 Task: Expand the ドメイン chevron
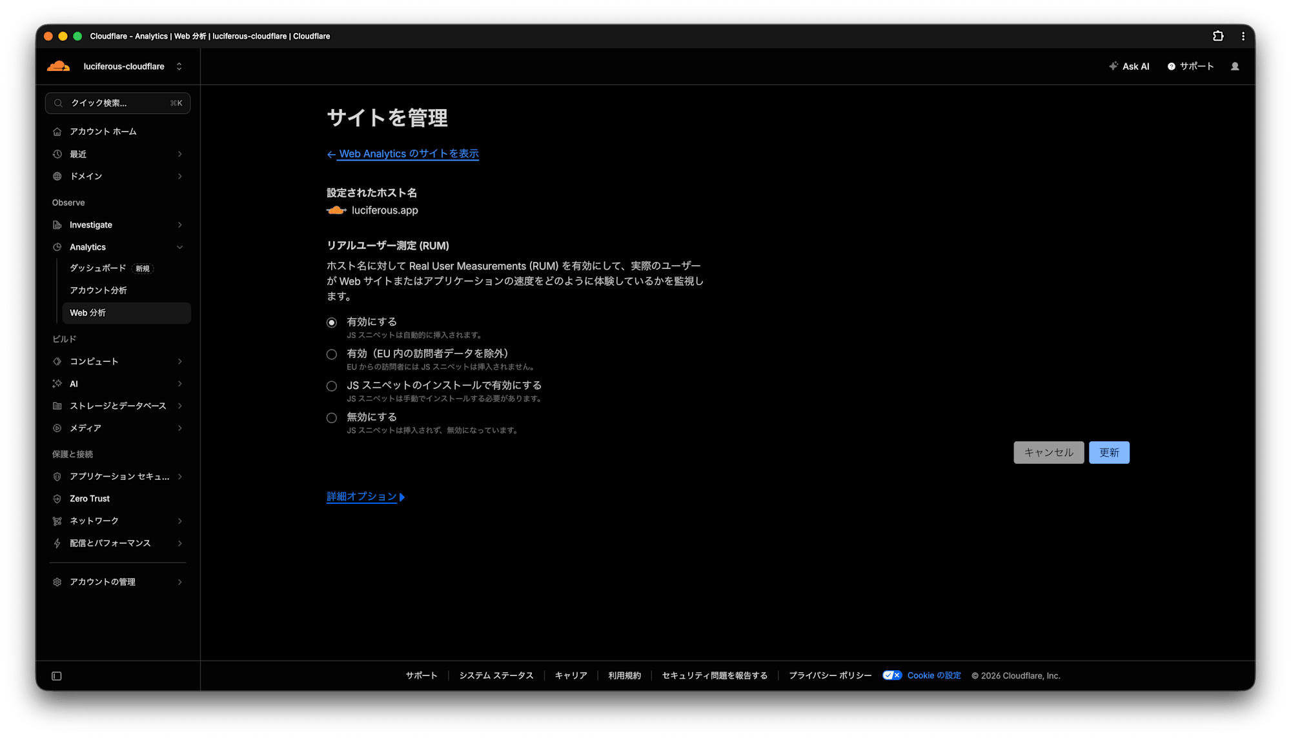coord(180,176)
